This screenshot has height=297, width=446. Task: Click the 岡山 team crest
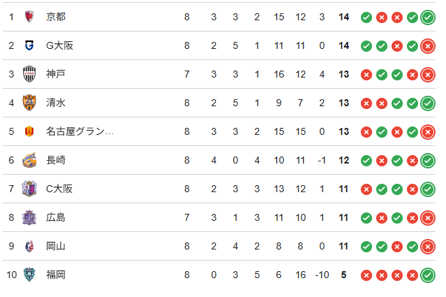point(29,246)
